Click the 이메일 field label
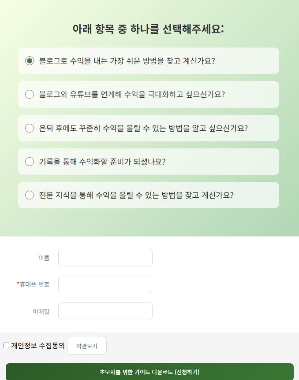 pos(41,312)
